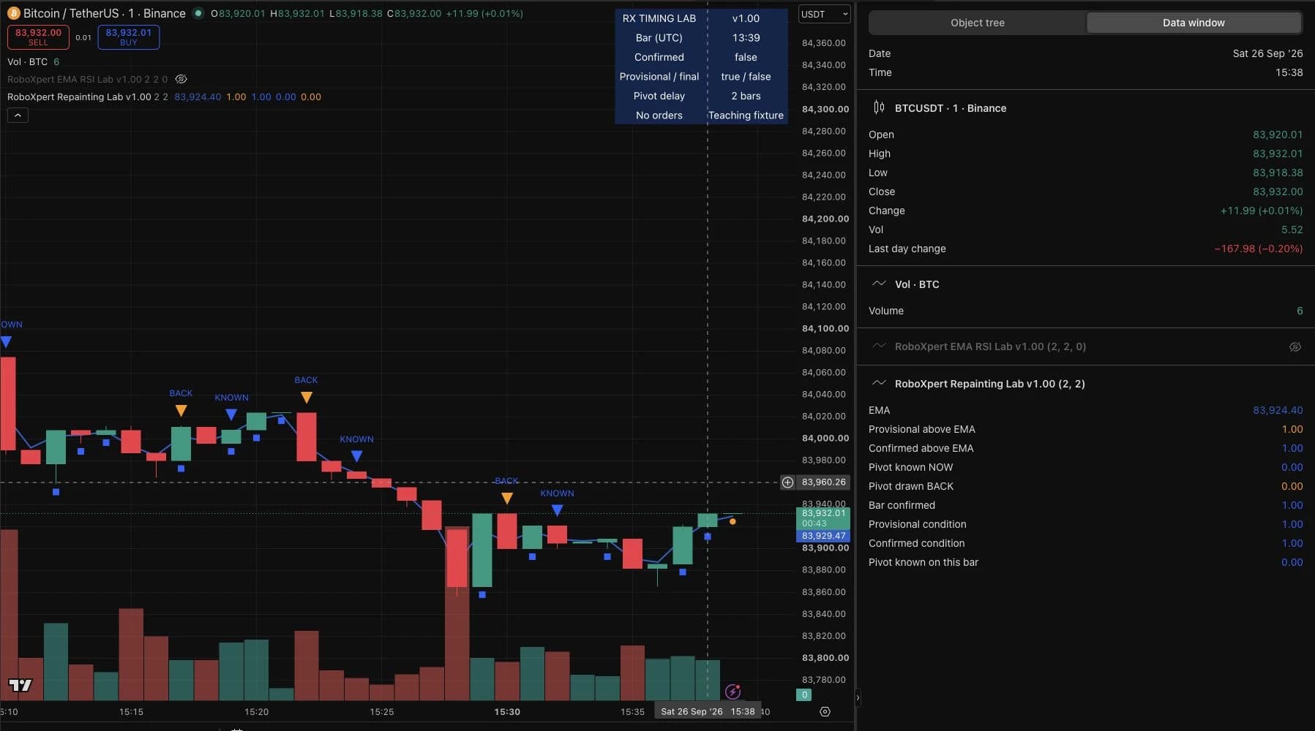The height and width of the screenshot is (731, 1315).
Task: Click the Pivot delay table cell
Action: 659,96
